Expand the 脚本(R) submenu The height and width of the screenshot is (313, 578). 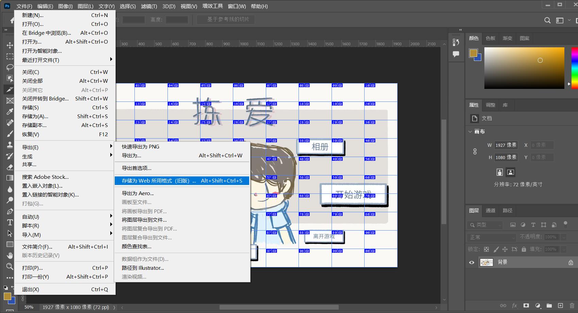click(65, 225)
